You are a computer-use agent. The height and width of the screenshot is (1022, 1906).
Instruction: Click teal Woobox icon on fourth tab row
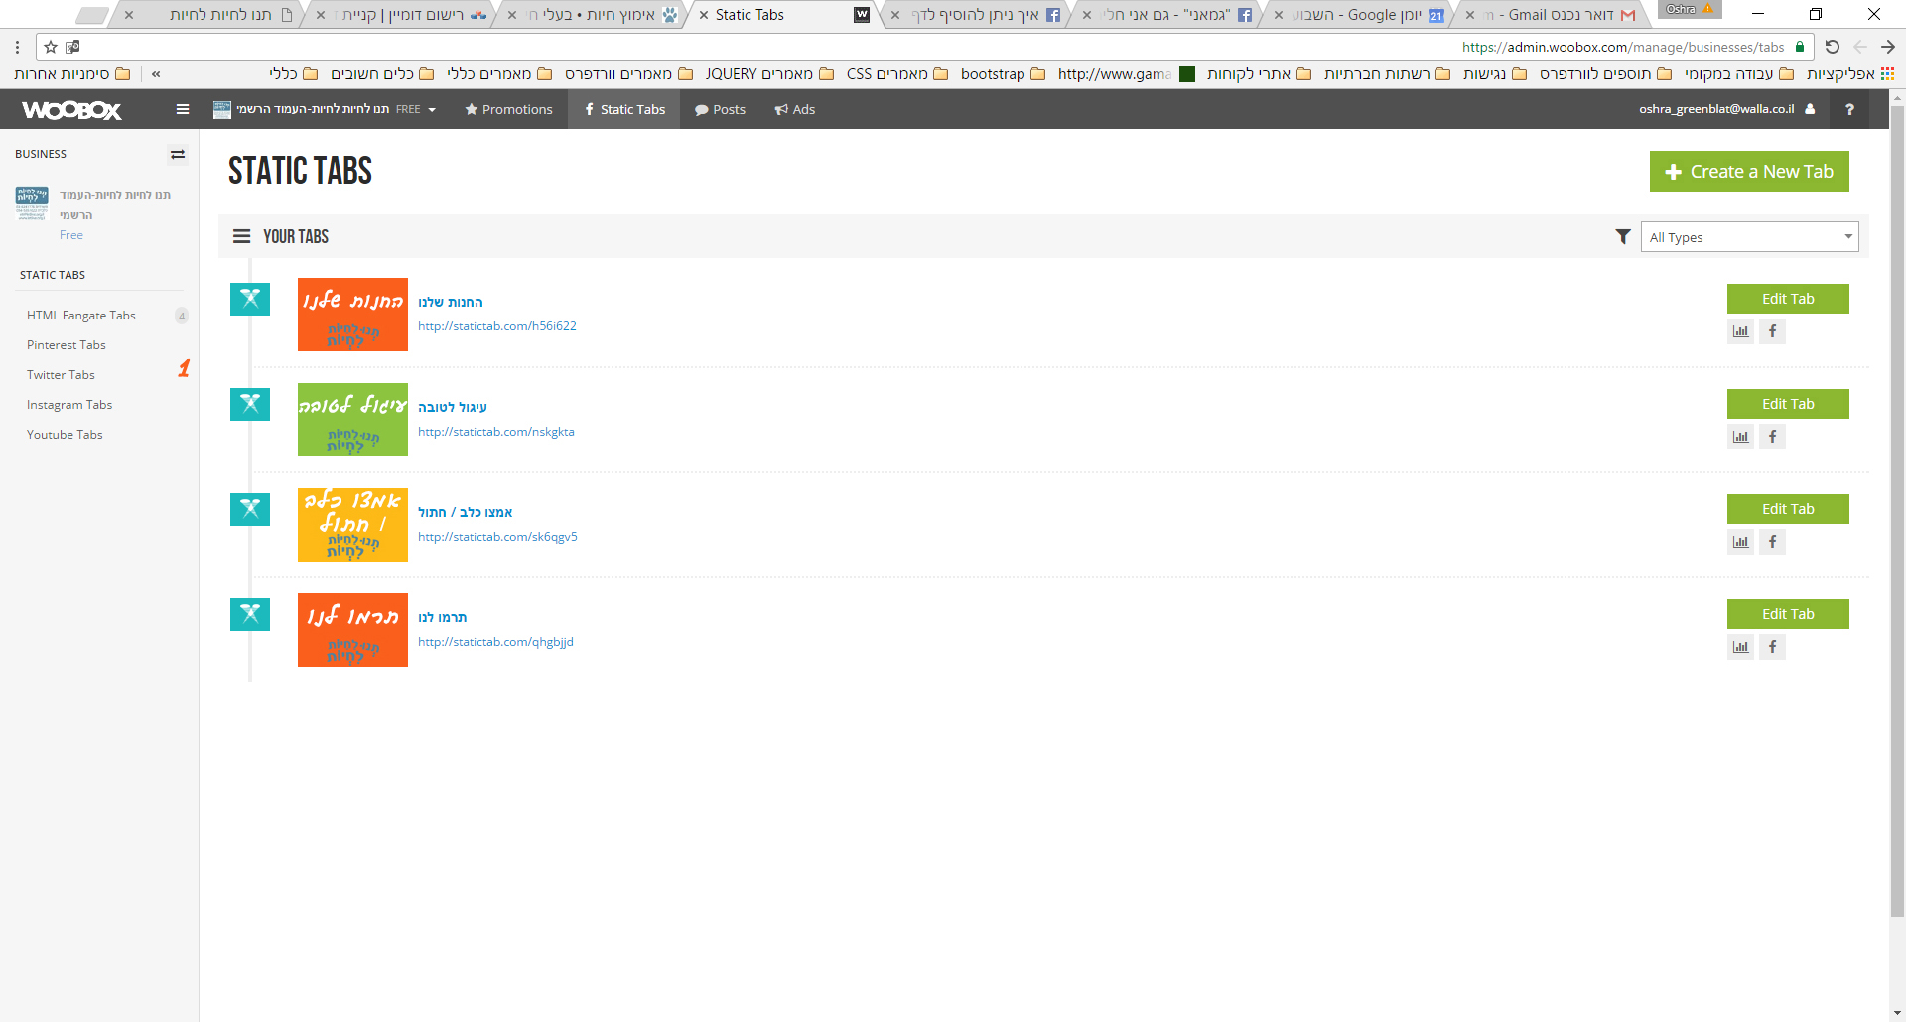tap(250, 614)
